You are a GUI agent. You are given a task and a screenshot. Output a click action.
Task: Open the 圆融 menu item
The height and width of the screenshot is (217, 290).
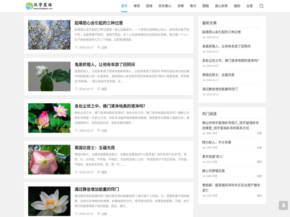(205, 6)
